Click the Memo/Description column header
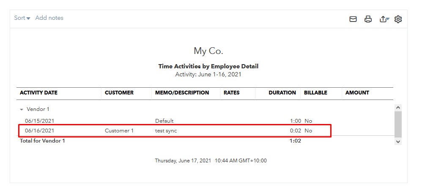This screenshot has width=422, height=194. coord(182,93)
